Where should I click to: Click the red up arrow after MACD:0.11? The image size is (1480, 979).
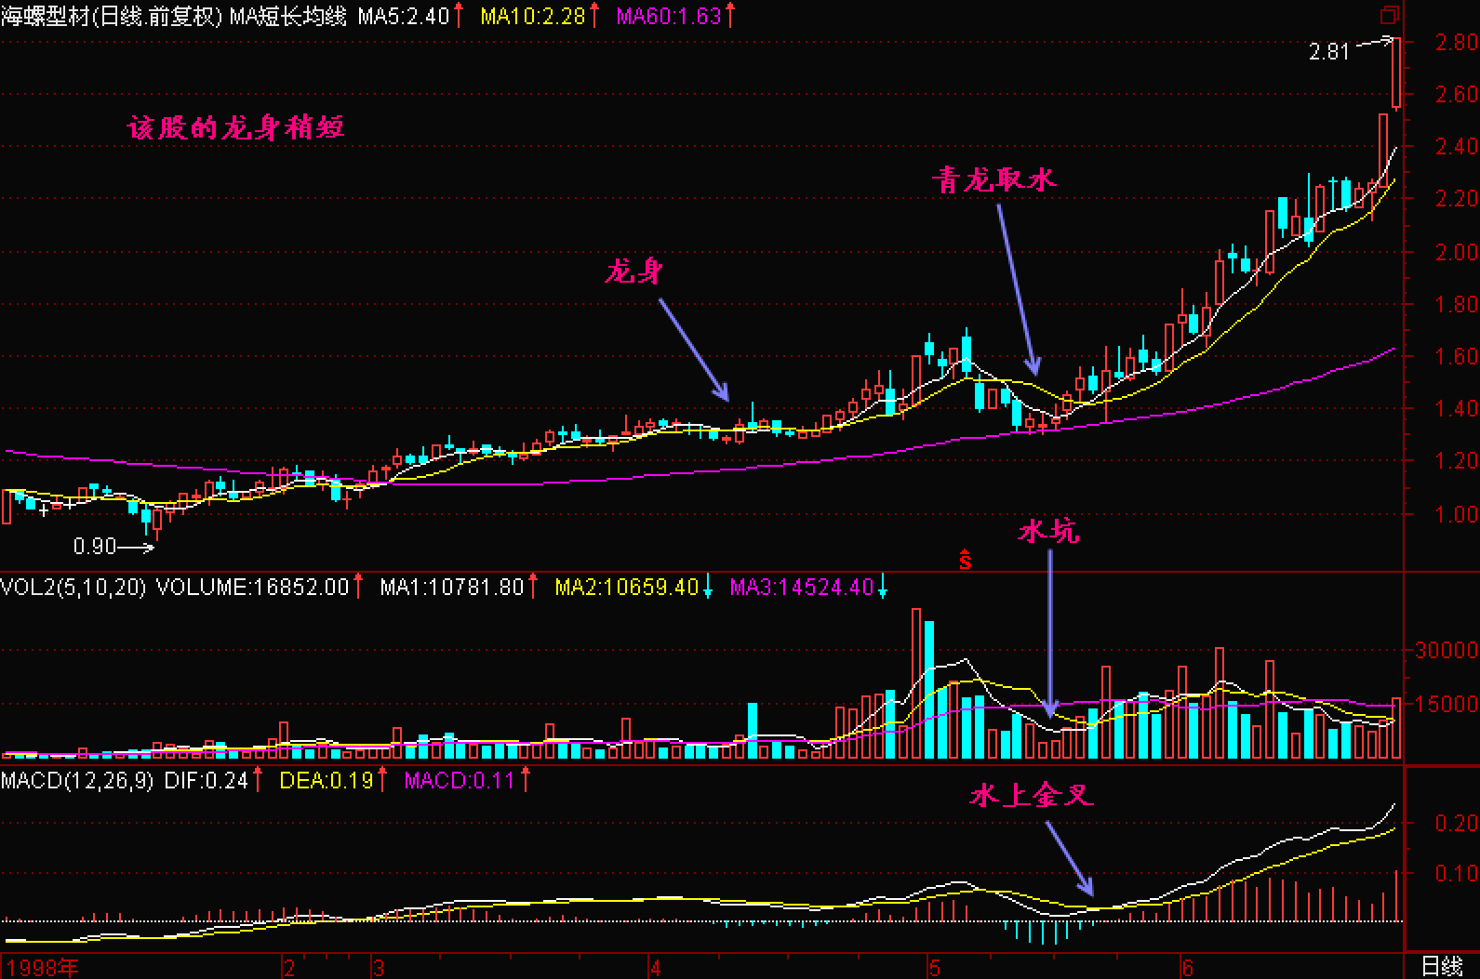pos(525,780)
